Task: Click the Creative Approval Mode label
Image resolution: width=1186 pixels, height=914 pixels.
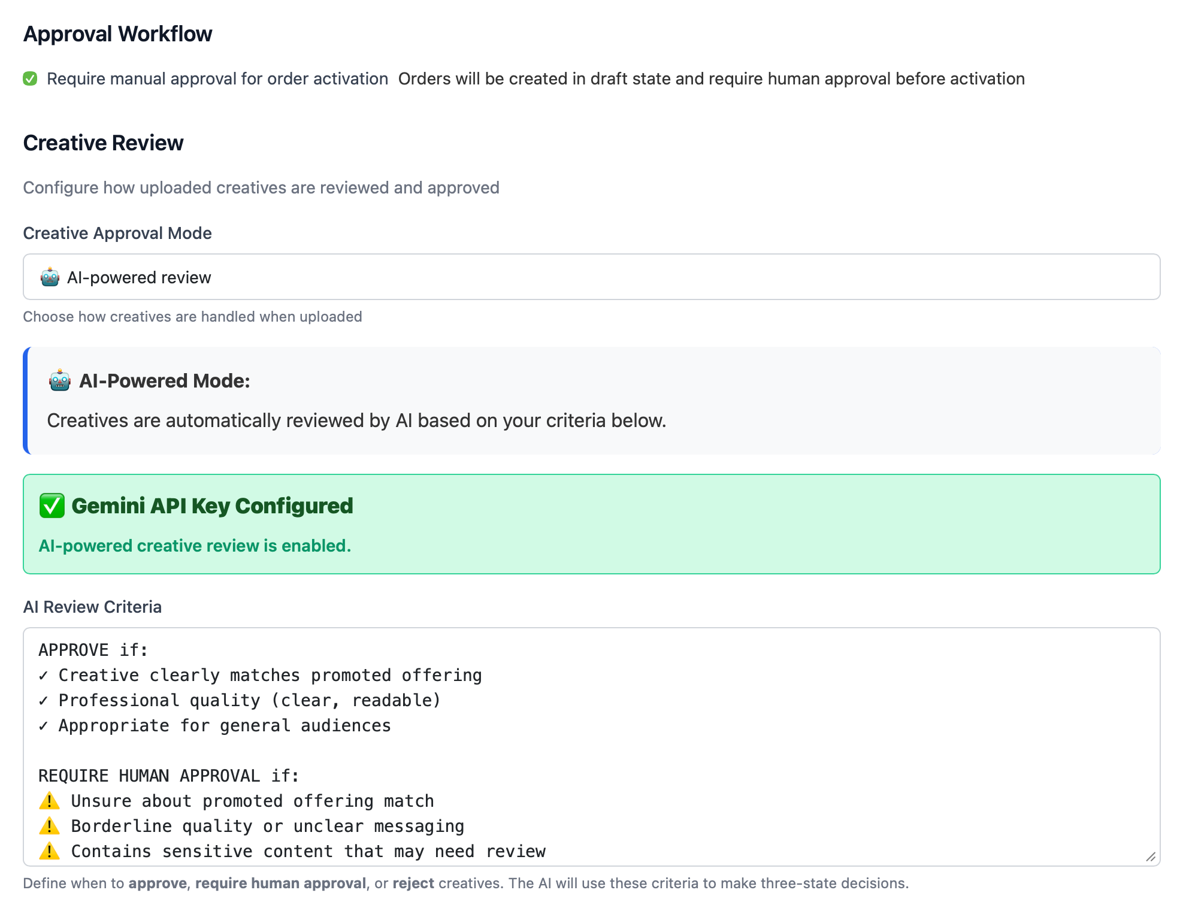Action: click(x=117, y=233)
